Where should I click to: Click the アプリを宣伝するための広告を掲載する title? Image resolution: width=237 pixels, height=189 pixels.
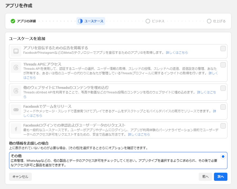click(x=56, y=48)
